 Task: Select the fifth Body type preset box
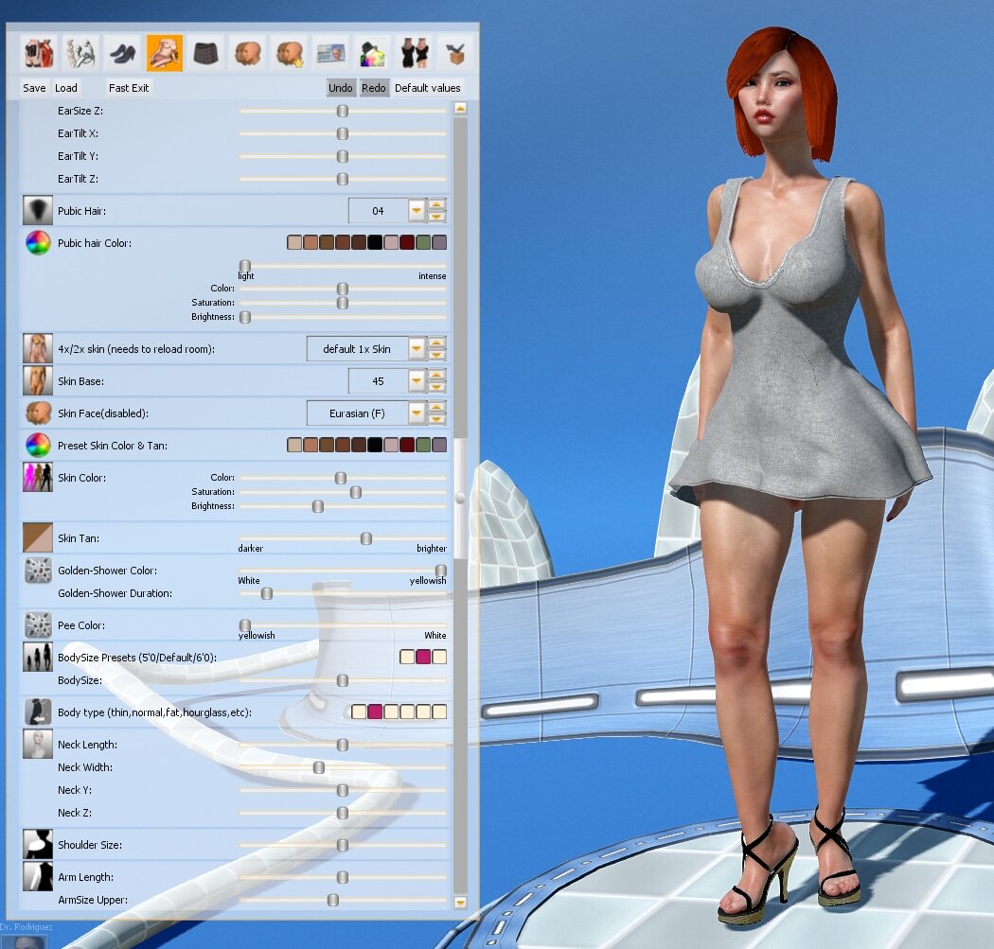(423, 712)
